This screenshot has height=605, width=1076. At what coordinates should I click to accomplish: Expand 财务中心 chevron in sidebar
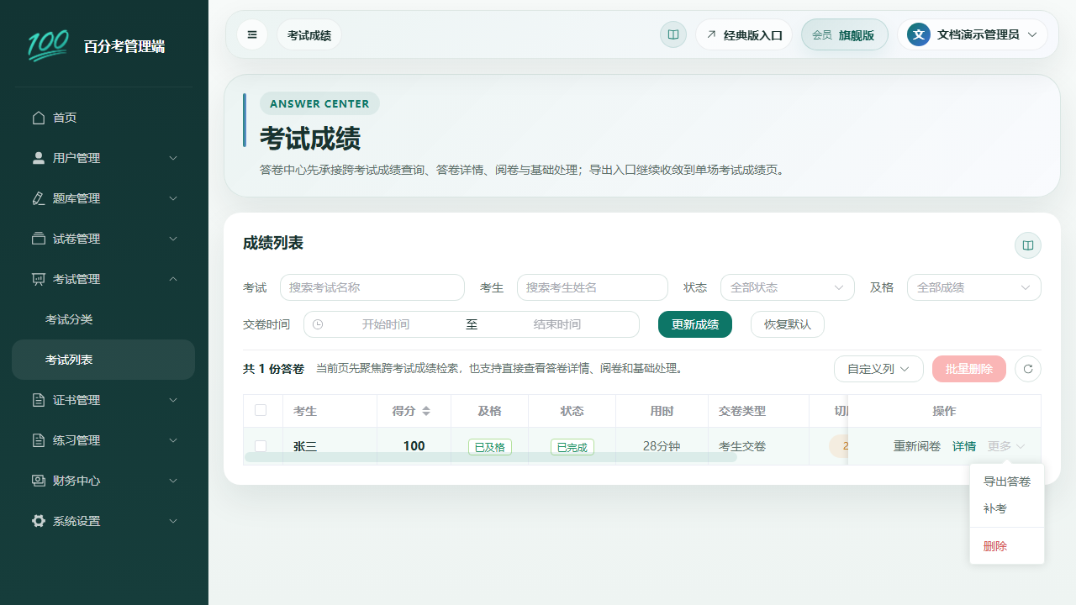[x=173, y=481]
